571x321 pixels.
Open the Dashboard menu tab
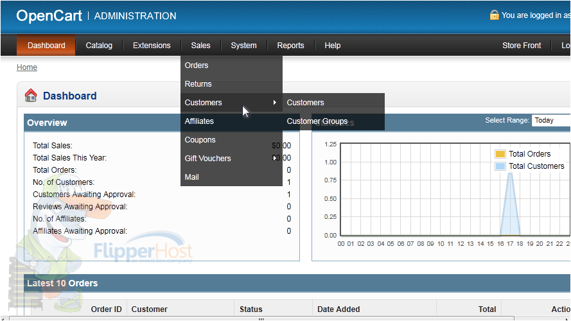tap(46, 46)
